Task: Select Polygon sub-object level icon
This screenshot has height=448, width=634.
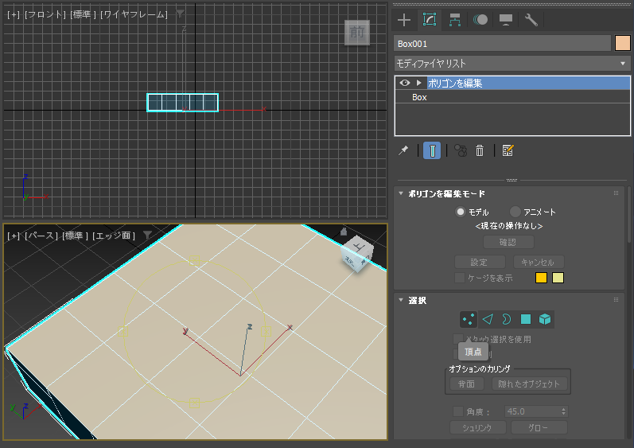Action: pos(526,319)
